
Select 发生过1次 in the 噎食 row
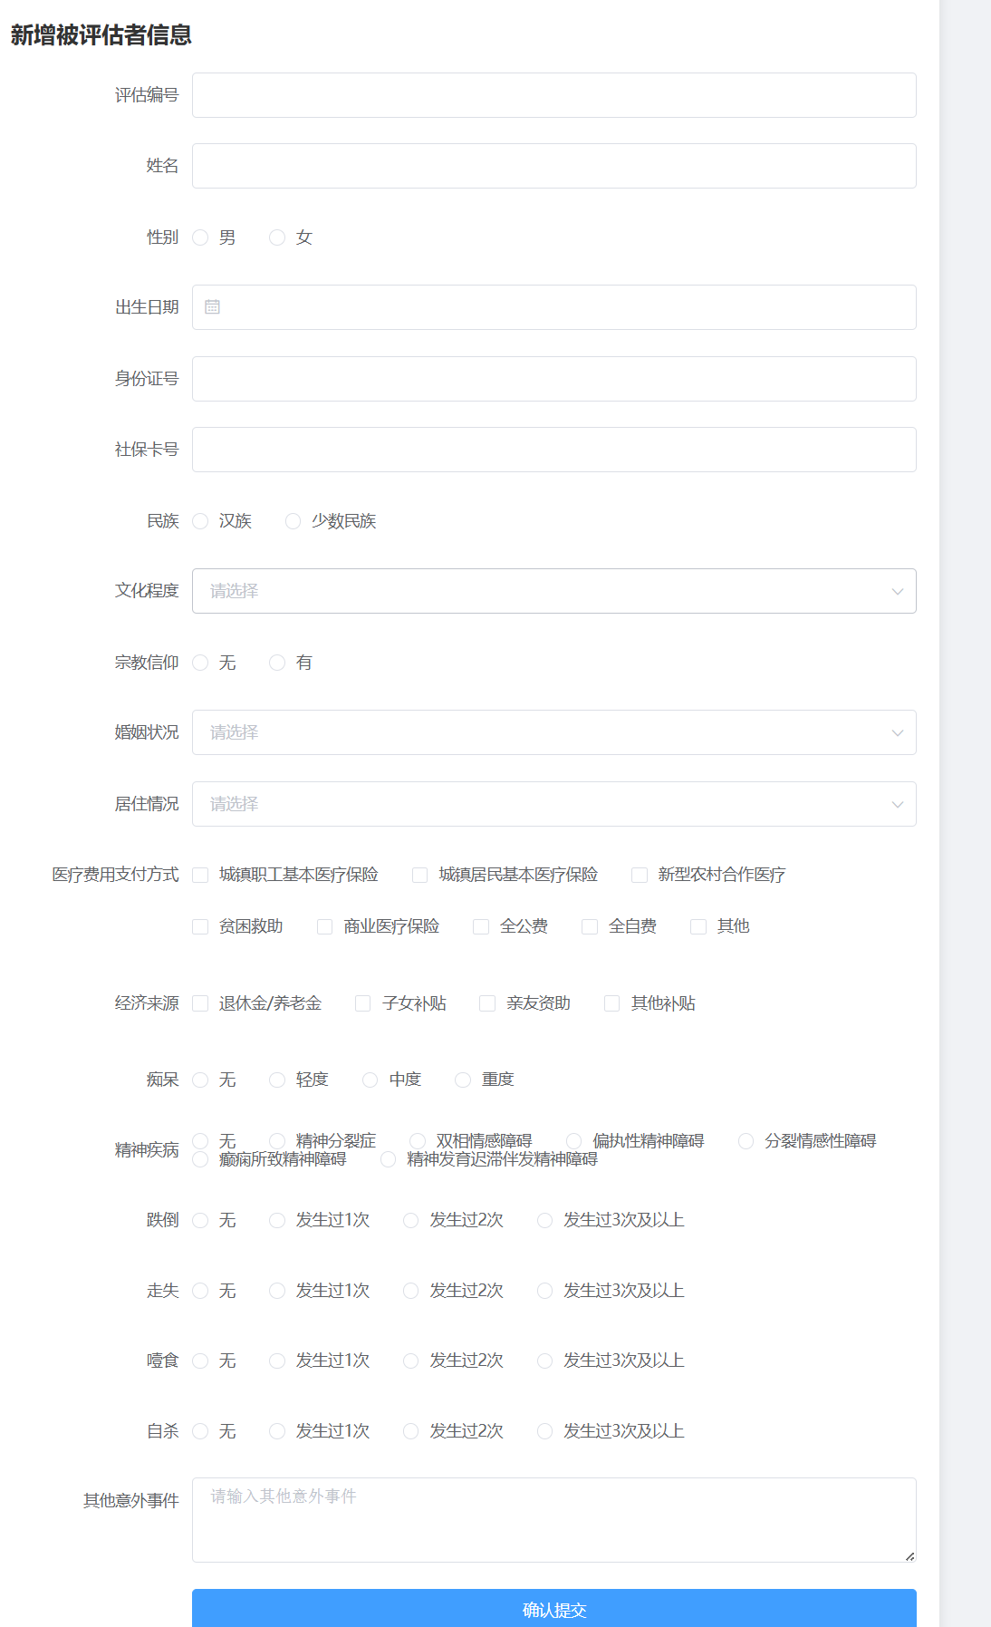(x=277, y=1361)
